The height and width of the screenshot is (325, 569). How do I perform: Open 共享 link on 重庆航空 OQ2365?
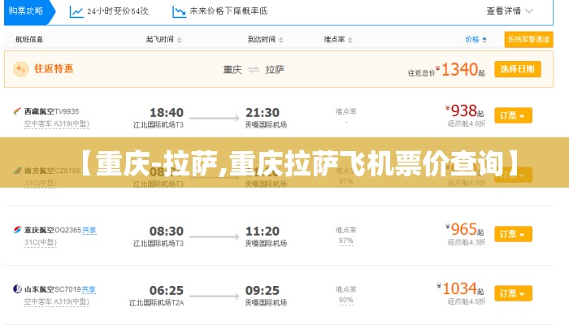coord(89,230)
